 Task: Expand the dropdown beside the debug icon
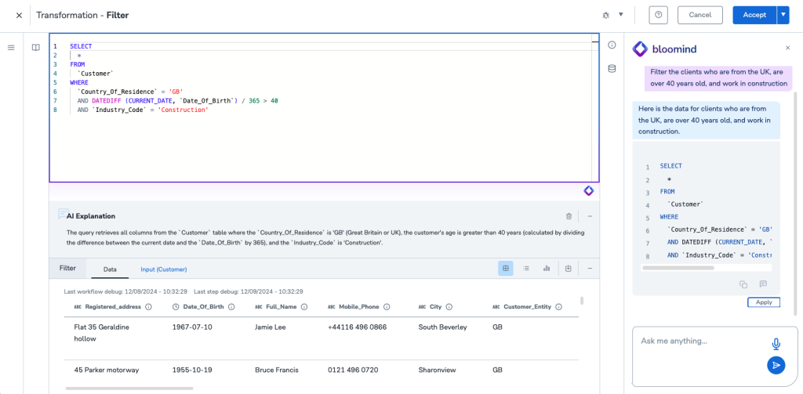(621, 15)
